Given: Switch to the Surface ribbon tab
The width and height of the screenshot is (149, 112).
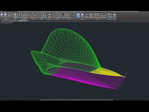Looking at the screenshot, I should tap(12, 12).
